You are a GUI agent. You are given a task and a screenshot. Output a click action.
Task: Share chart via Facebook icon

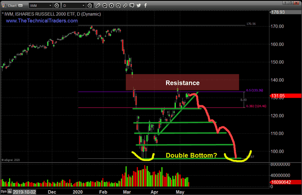pyautogui.click(x=145, y=5)
